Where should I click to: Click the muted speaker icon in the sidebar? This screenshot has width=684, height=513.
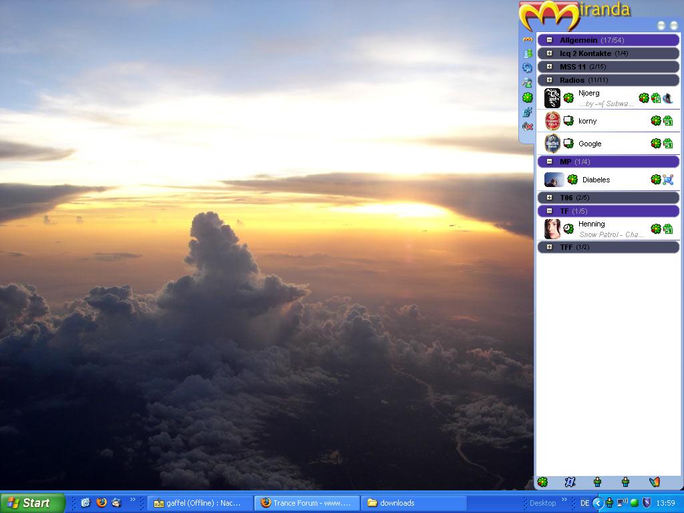tap(528, 126)
